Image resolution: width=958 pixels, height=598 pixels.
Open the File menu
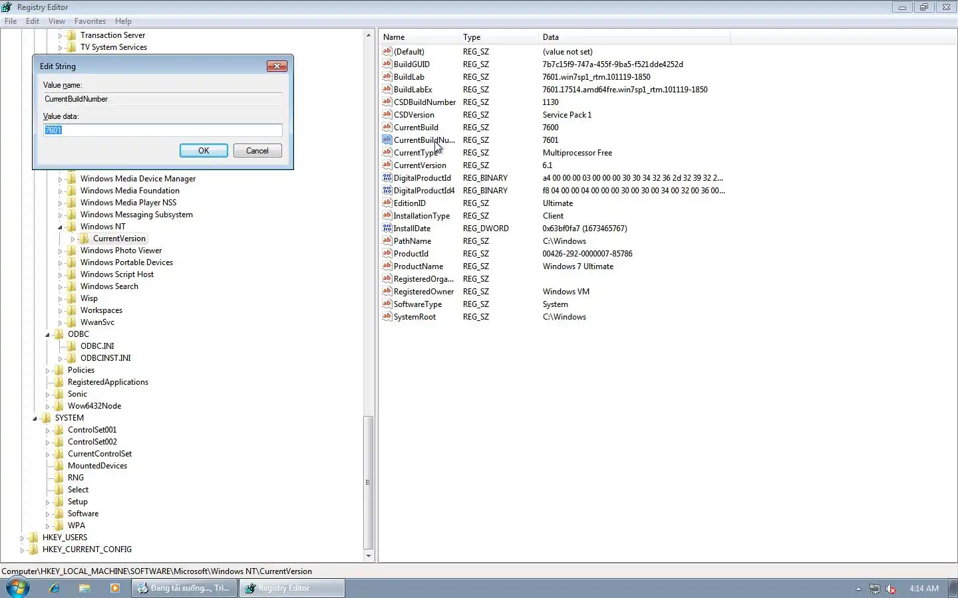click(11, 21)
